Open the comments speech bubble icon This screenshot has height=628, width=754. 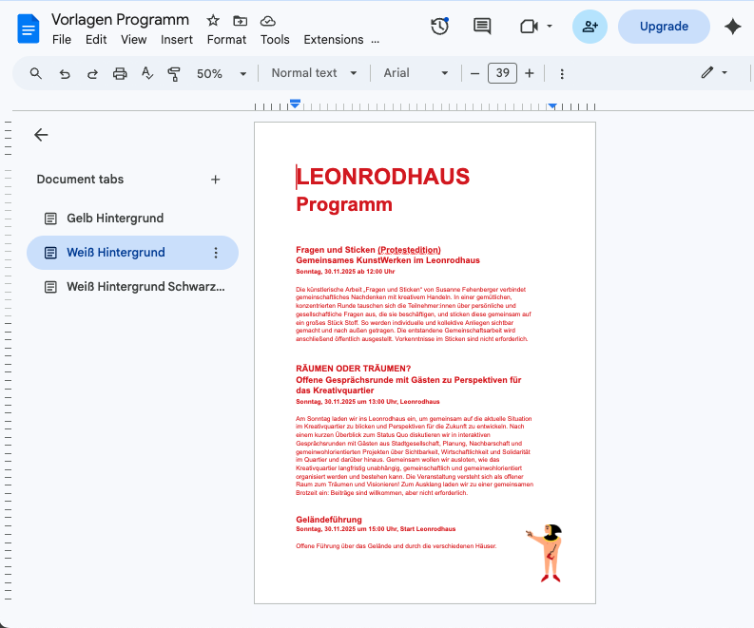tap(483, 27)
